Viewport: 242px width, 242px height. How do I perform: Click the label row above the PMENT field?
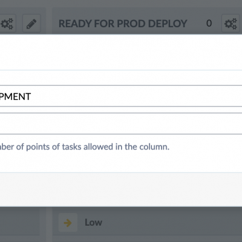click(121, 77)
